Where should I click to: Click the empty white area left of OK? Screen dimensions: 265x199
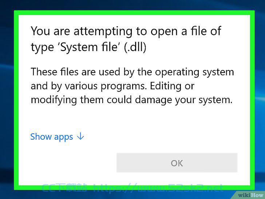tap(68, 163)
